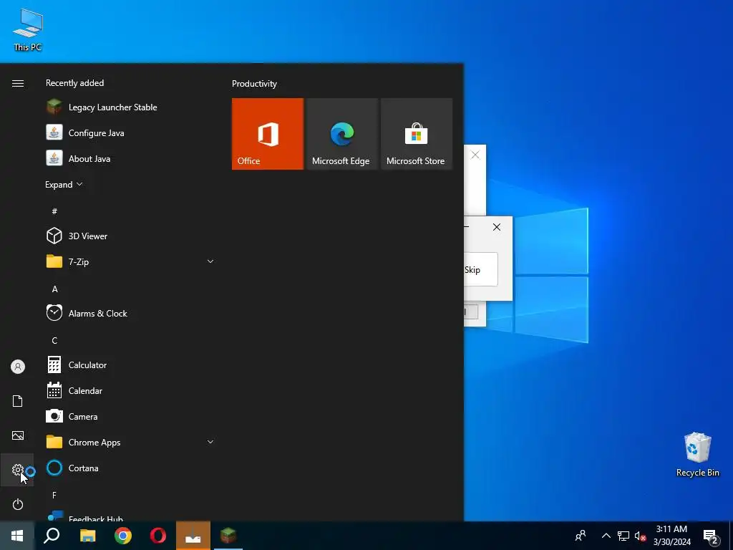The width and height of the screenshot is (733, 550).
Task: Click Show desktop sliver at taskbar end
Action: [731, 536]
